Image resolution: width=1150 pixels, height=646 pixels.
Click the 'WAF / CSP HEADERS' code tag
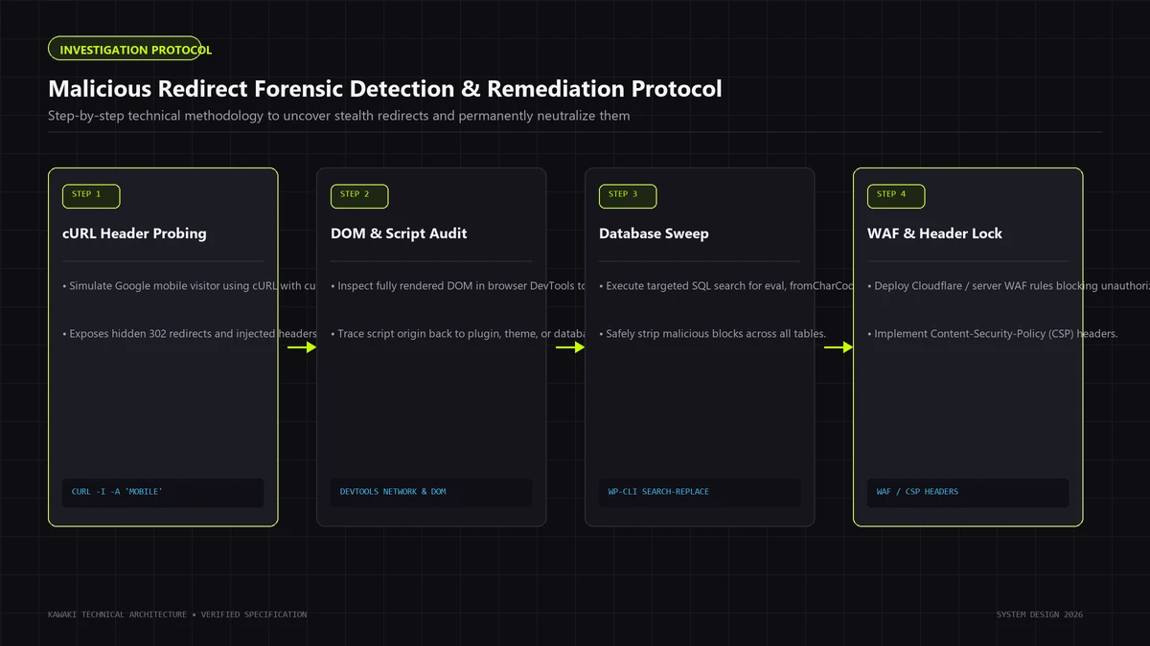tap(968, 492)
